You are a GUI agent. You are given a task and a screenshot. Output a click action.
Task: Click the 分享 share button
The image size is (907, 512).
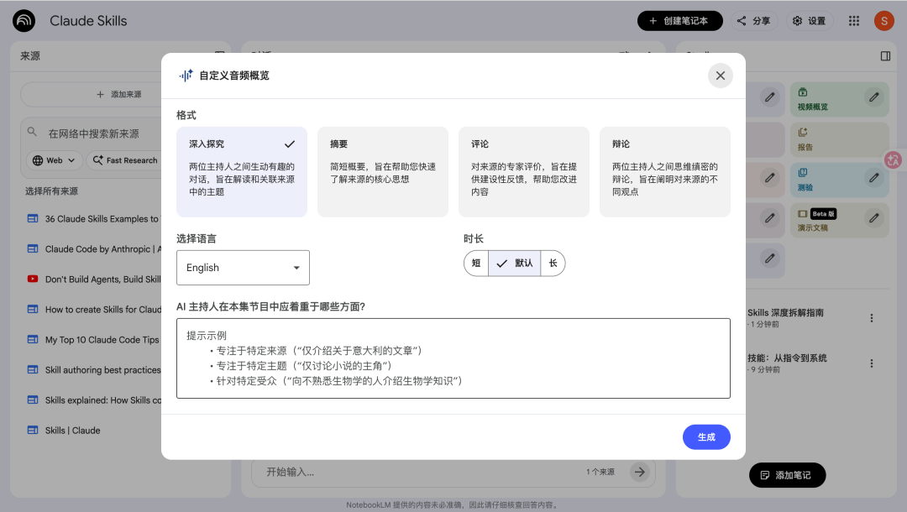[x=753, y=21]
